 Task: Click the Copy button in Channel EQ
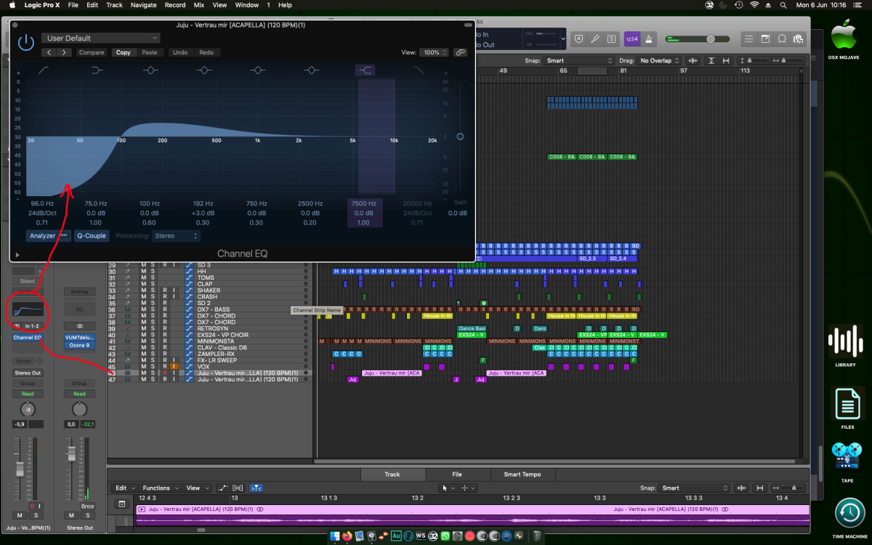tap(124, 52)
